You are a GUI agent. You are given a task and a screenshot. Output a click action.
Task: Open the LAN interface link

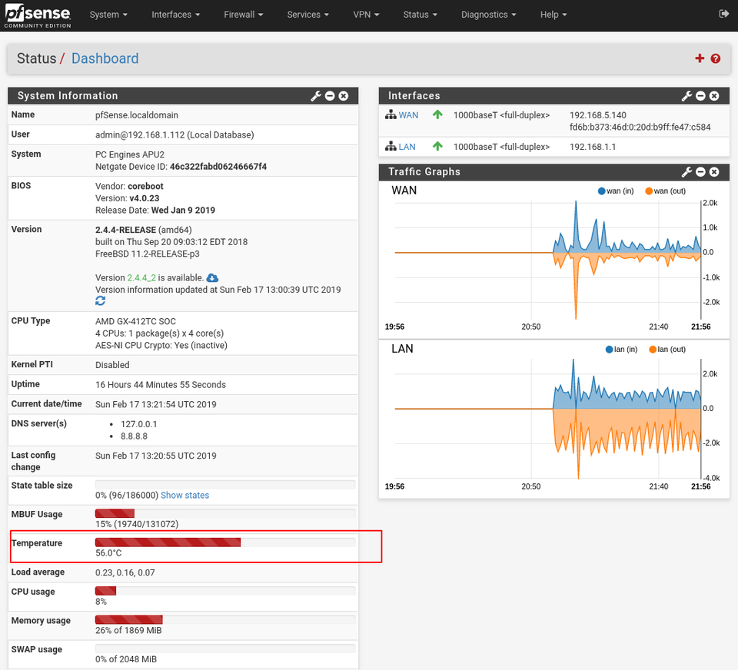pos(407,147)
